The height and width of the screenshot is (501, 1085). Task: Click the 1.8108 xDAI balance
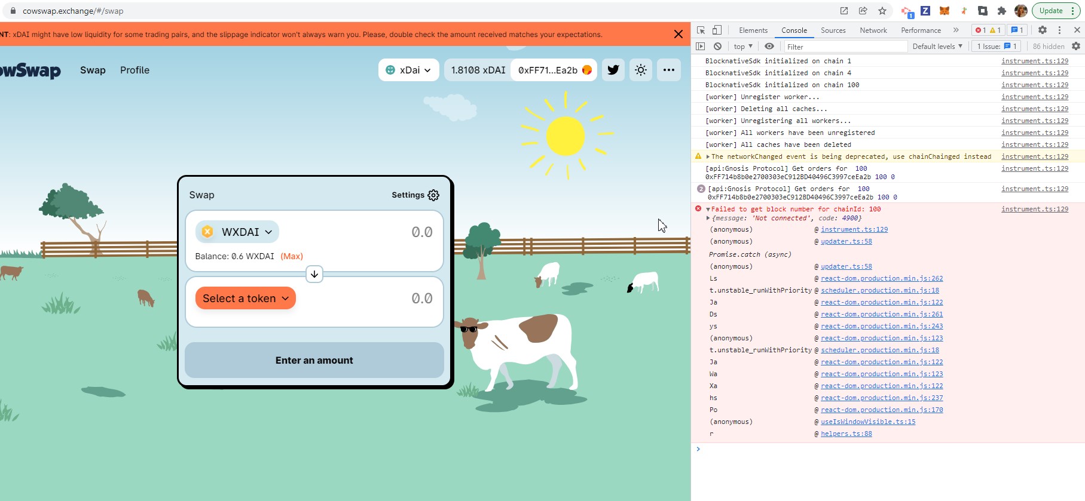[478, 70]
